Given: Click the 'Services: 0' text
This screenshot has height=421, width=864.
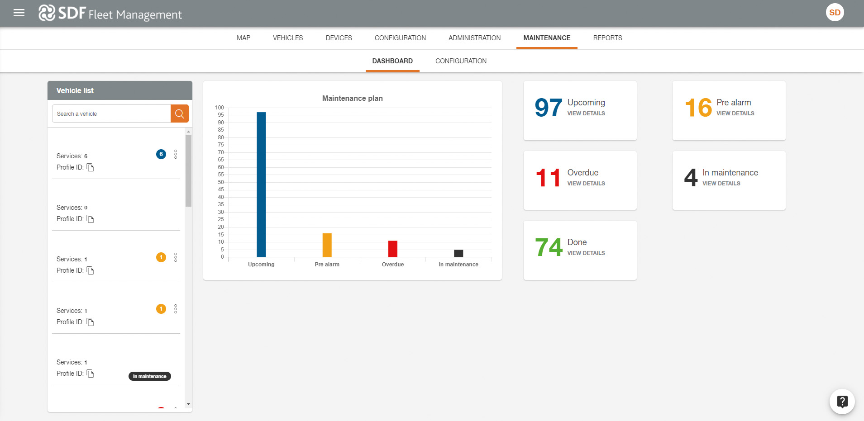Looking at the screenshot, I should coord(72,208).
